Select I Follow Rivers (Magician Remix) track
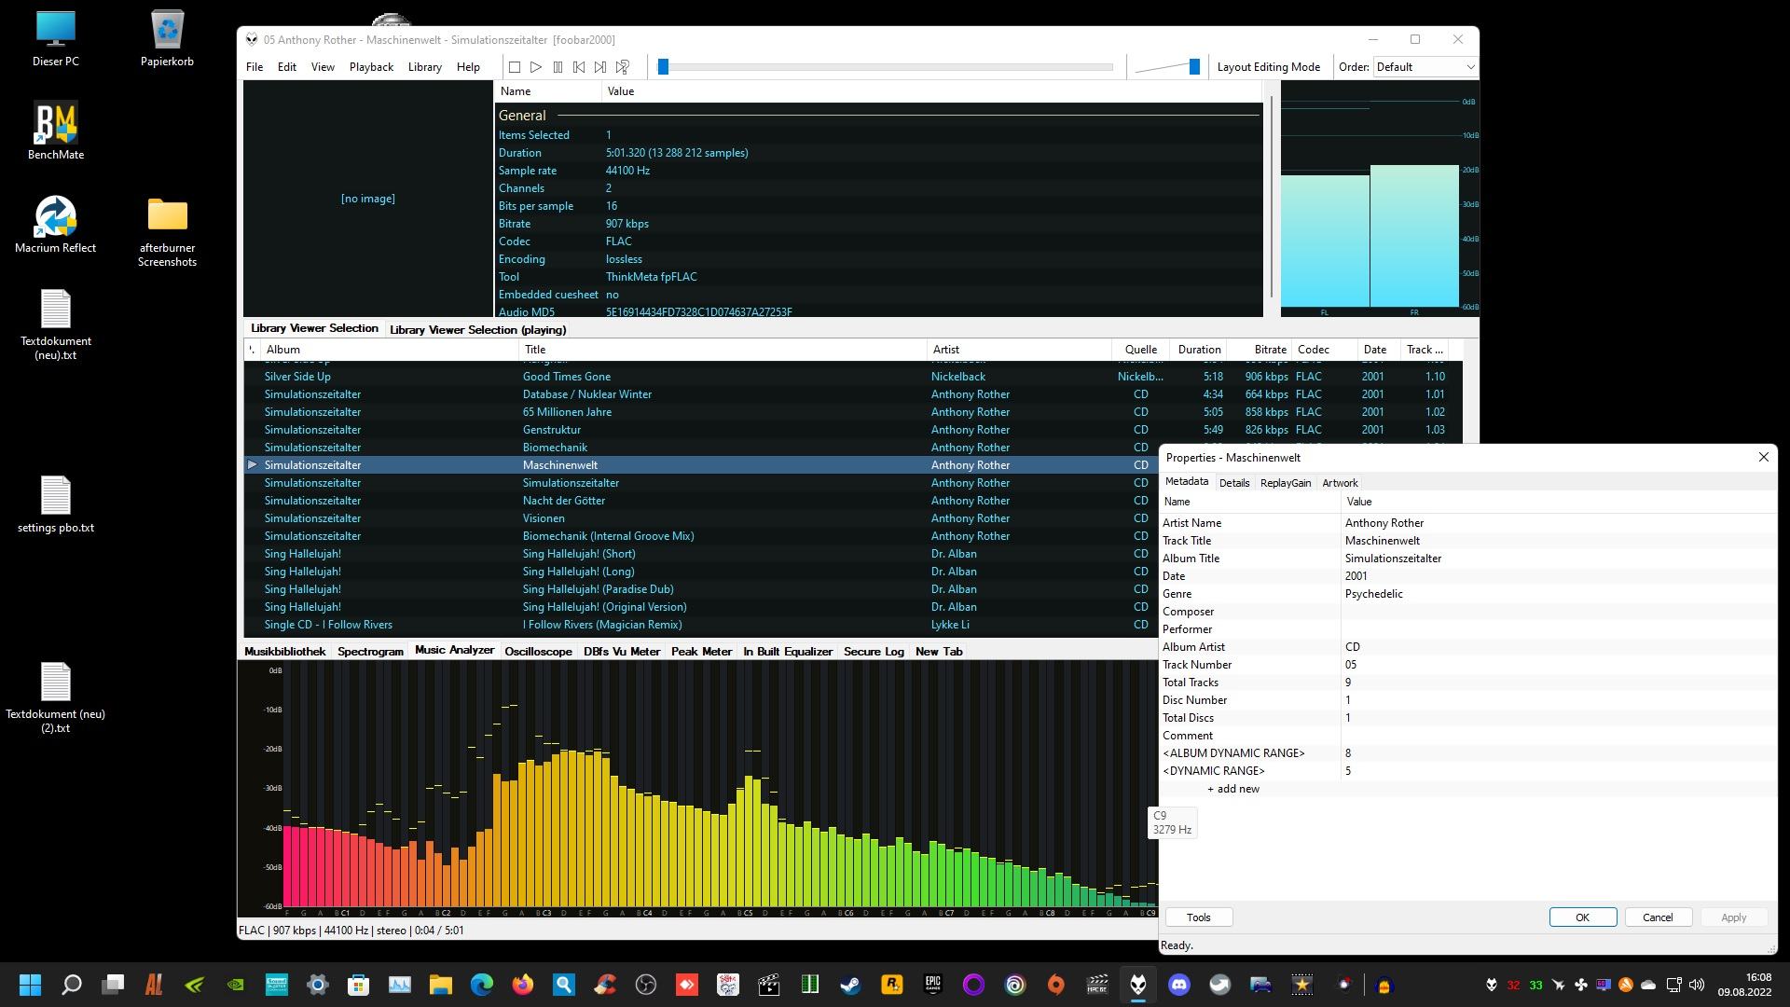The image size is (1790, 1007). (x=601, y=625)
